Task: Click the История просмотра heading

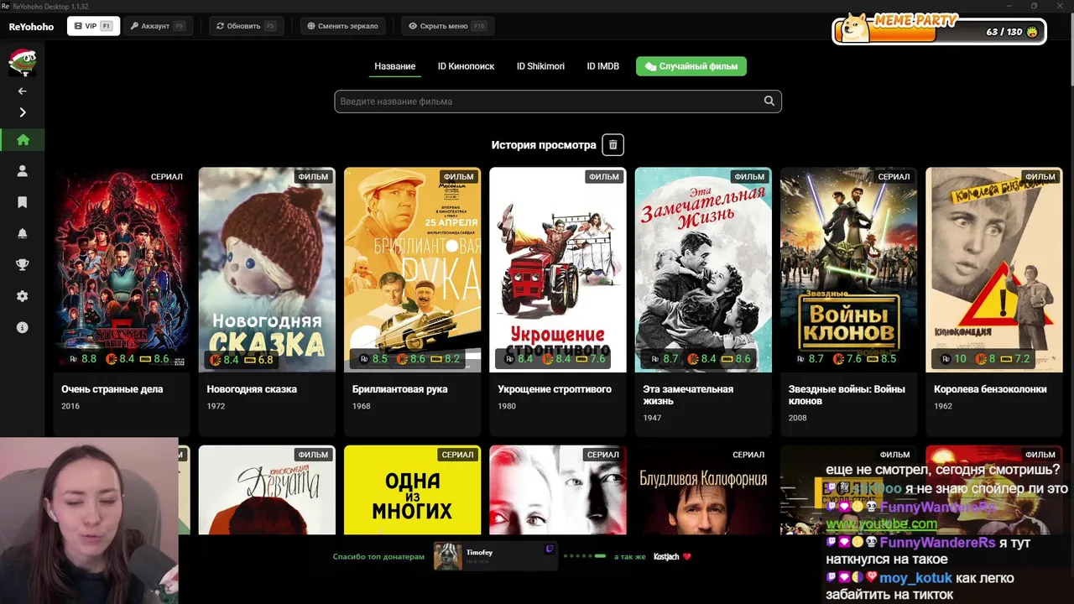Action: pos(544,145)
